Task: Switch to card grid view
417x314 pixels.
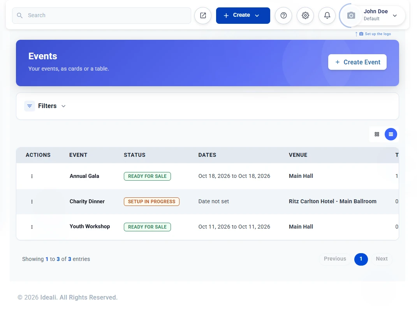Action: pyautogui.click(x=377, y=134)
